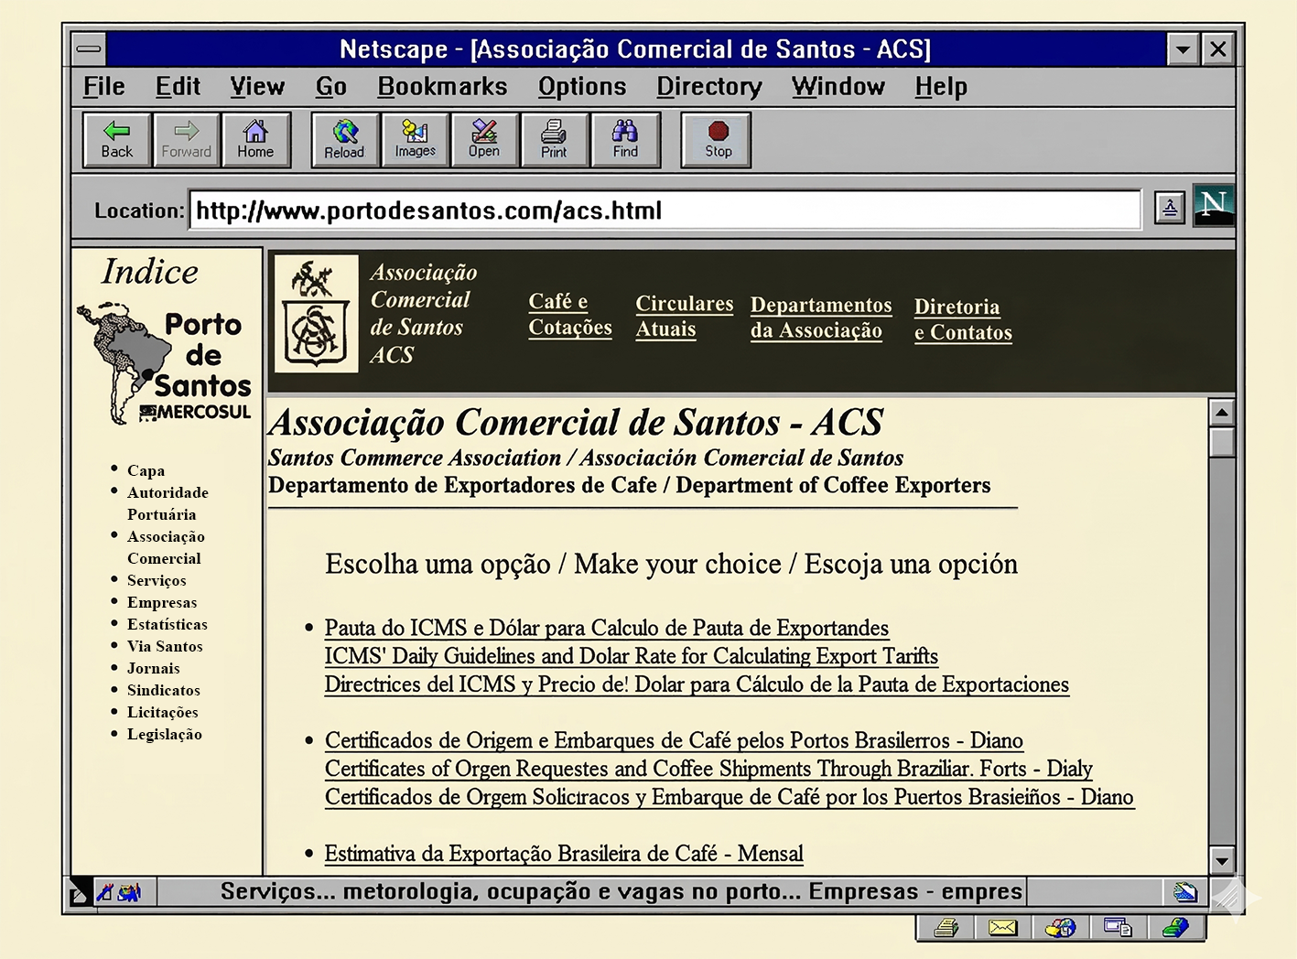Viewport: 1297px width, 959px height.
Task: Click the Estimativa da Exportação Brasileira de Café link
Action: pos(563,854)
